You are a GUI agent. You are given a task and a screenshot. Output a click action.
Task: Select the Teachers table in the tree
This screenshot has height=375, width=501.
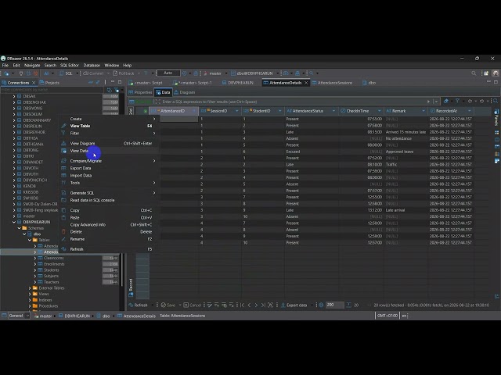pyautogui.click(x=51, y=282)
